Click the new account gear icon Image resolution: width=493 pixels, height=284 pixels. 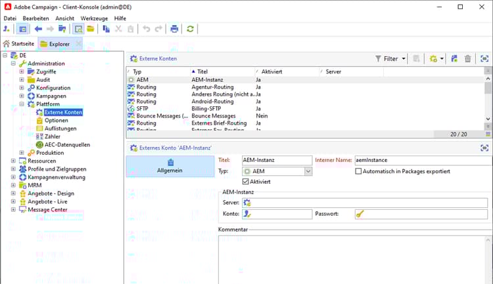click(433, 58)
